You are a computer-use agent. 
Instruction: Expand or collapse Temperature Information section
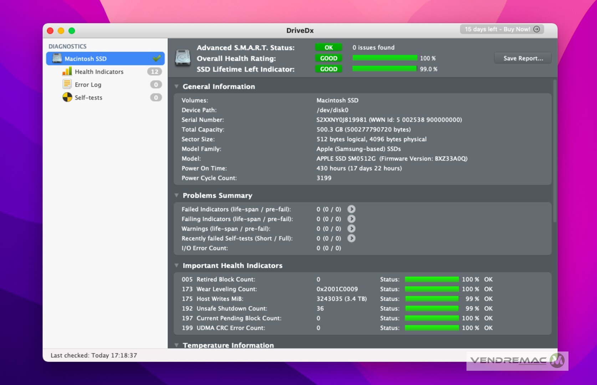point(177,345)
